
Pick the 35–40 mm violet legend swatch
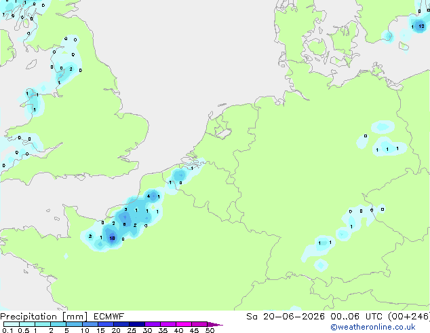(168, 324)
